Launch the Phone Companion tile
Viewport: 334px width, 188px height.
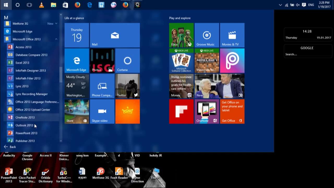click(x=102, y=86)
